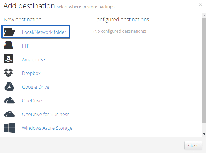
Task: Click the scrollbar down arrow
Action: 204,134
